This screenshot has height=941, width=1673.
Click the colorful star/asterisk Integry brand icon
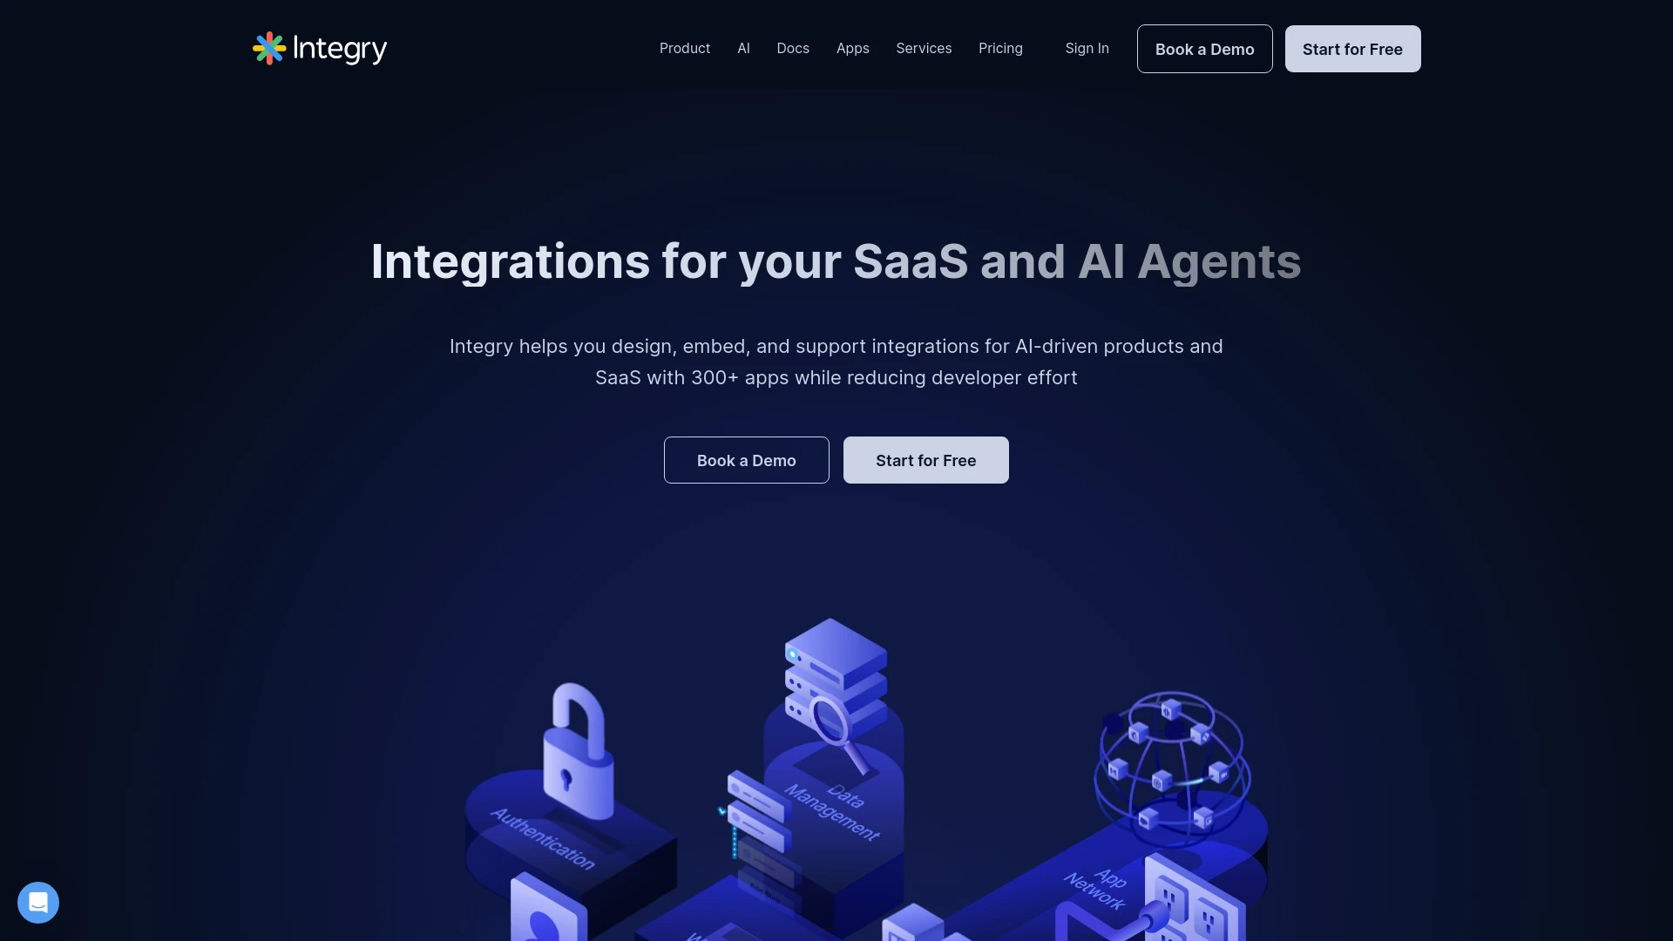point(268,47)
